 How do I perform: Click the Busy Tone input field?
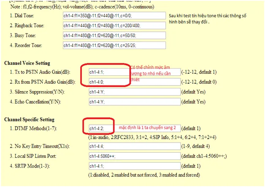[114, 36]
